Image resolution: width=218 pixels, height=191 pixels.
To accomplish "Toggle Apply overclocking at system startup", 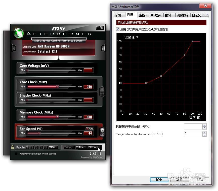I will 16,154.
